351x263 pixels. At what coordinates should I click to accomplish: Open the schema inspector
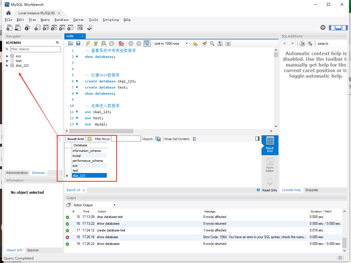pyautogui.click(x=27, y=27)
